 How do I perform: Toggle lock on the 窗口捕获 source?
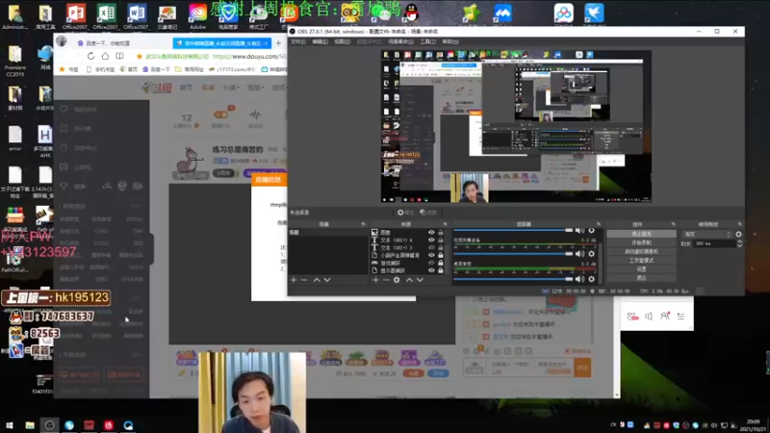[x=441, y=263]
